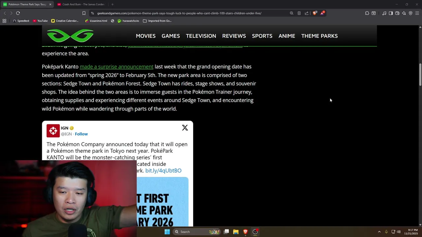This screenshot has height=237, width=422.
Task: Open the YouTube bookmark
Action: 40,21
